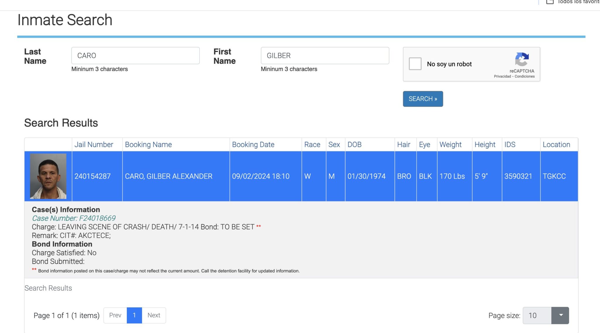Click the Privacidad link in reCAPTCHA
This screenshot has height=333, width=600.
click(502, 76)
